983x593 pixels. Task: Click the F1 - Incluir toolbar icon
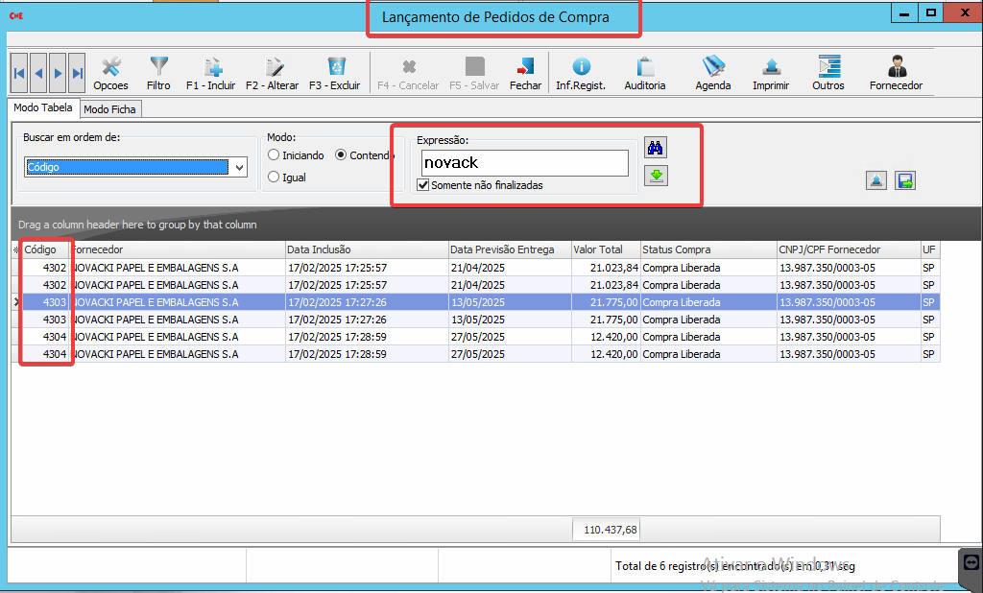[214, 68]
